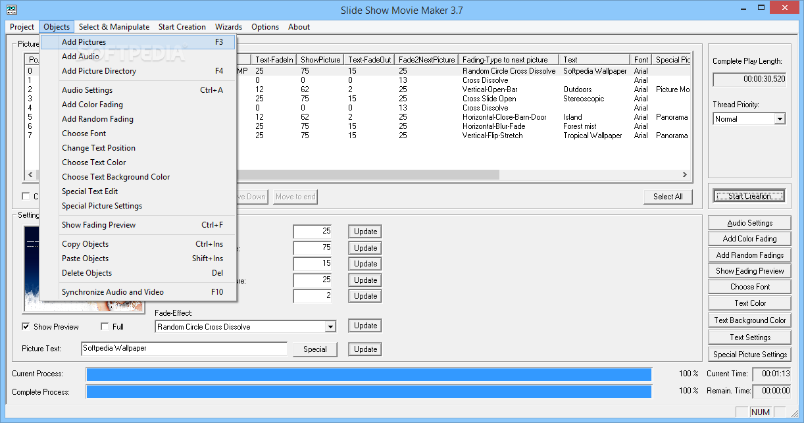Click Show Fading Preview side button
804x423 pixels.
click(x=750, y=271)
